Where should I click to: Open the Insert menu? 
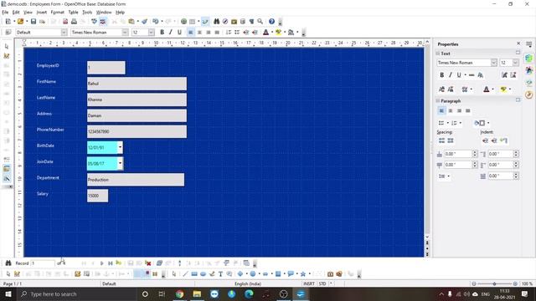[41, 13]
